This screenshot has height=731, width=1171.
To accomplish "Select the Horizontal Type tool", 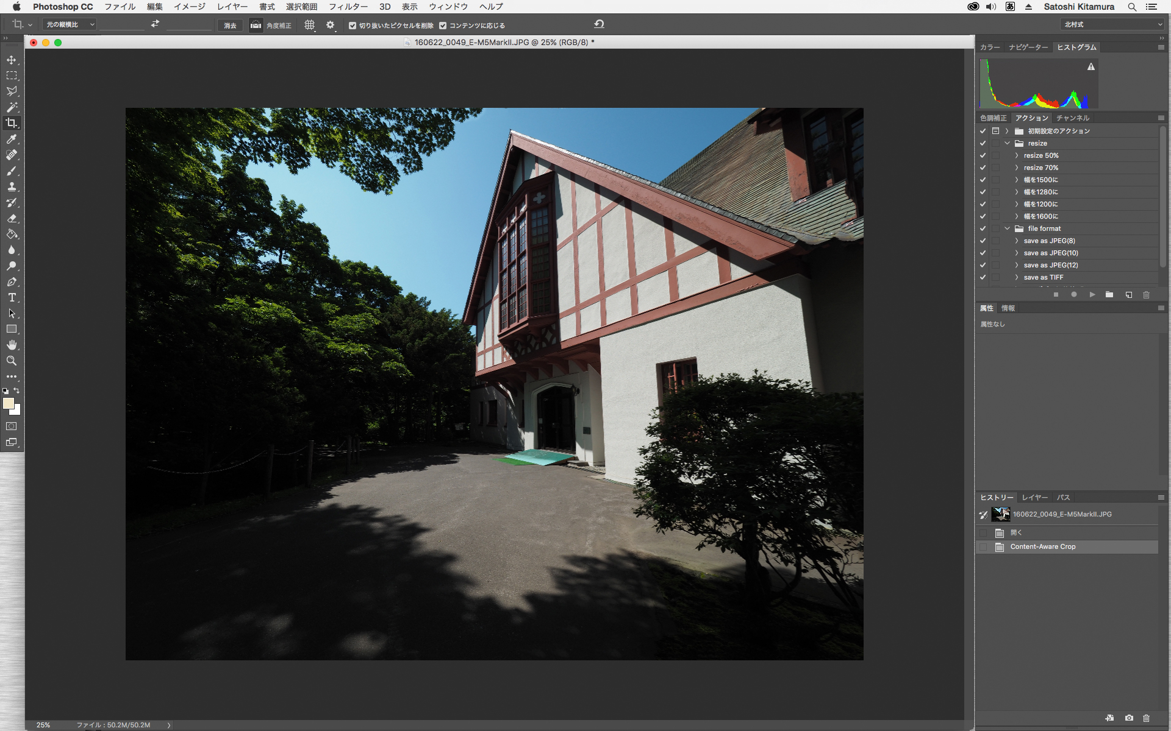I will (12, 297).
